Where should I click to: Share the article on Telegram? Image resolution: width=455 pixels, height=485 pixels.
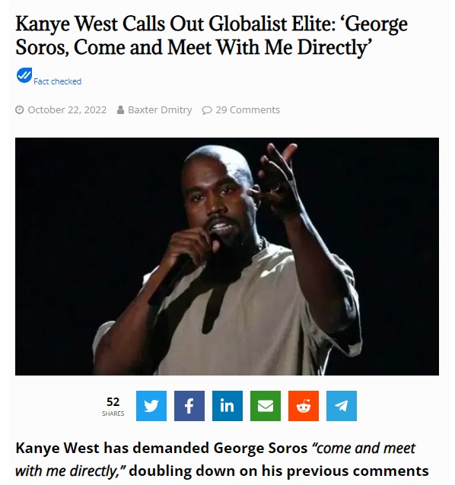click(342, 405)
